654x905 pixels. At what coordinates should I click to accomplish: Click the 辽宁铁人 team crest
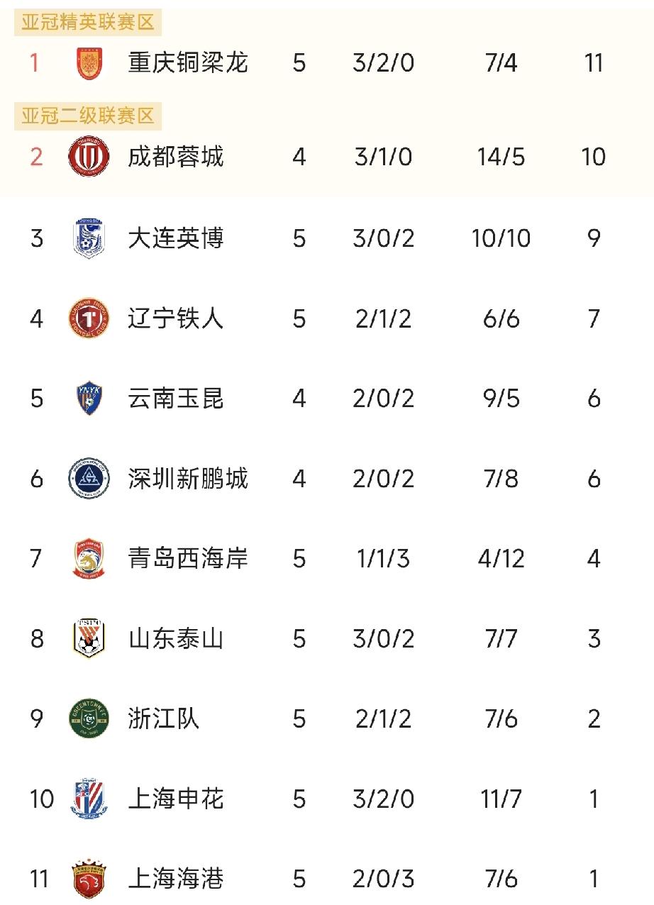(89, 318)
